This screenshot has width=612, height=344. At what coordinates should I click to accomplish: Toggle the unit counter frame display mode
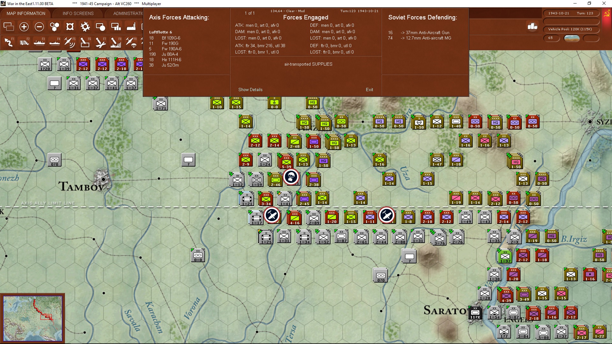70,27
